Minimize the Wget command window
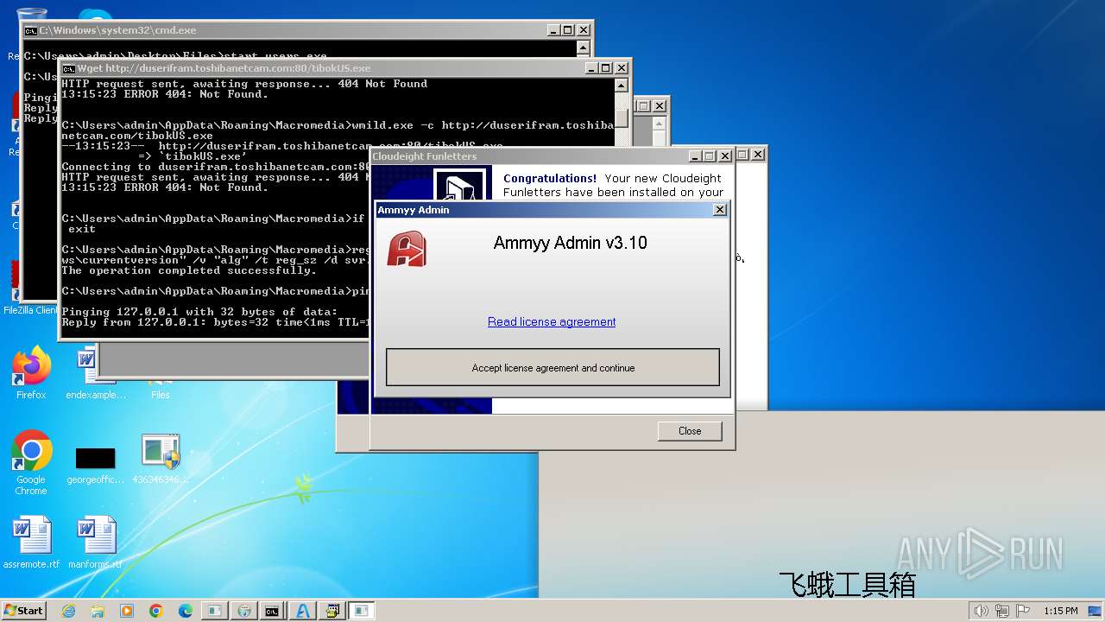This screenshot has height=622, width=1105. pos(591,68)
